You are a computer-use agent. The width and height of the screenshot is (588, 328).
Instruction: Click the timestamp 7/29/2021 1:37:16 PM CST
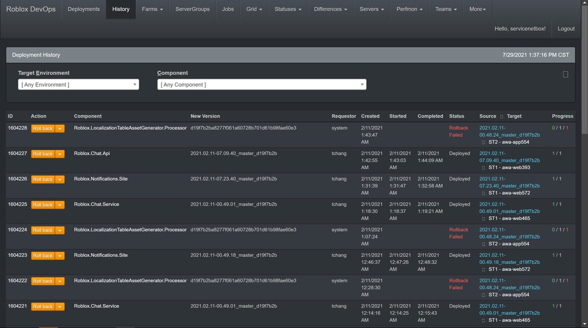pyautogui.click(x=536, y=55)
